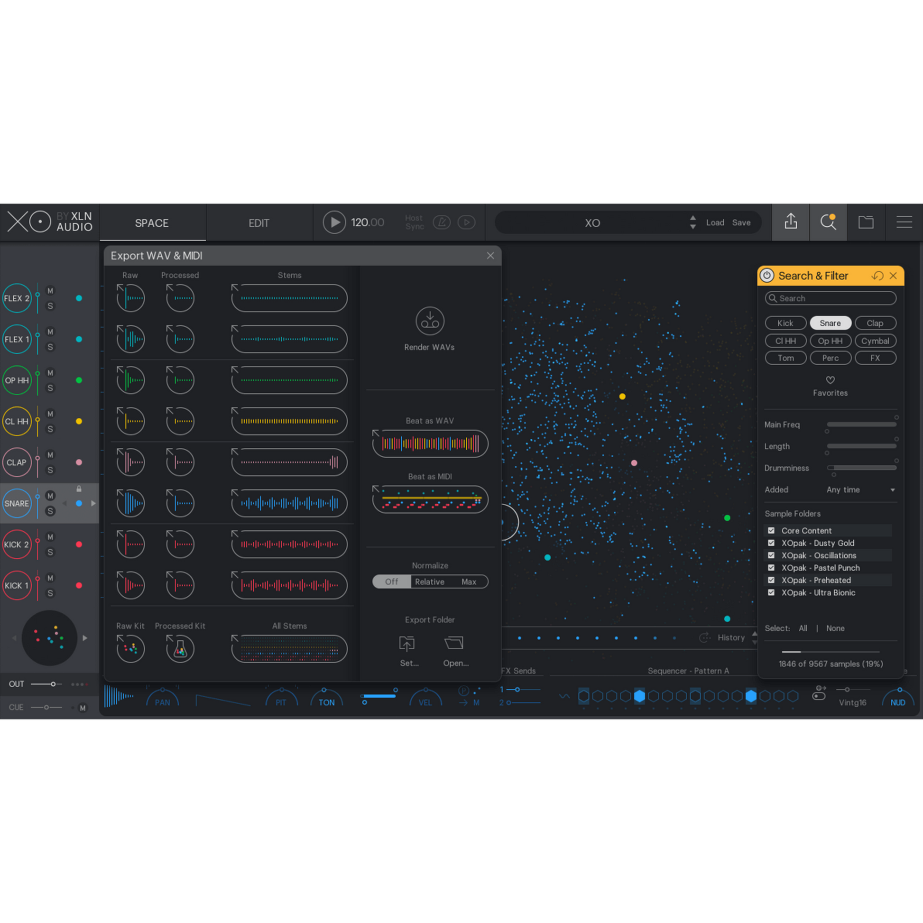This screenshot has width=923, height=923.
Task: Open the folder browser icon in top bar
Action: (866, 222)
